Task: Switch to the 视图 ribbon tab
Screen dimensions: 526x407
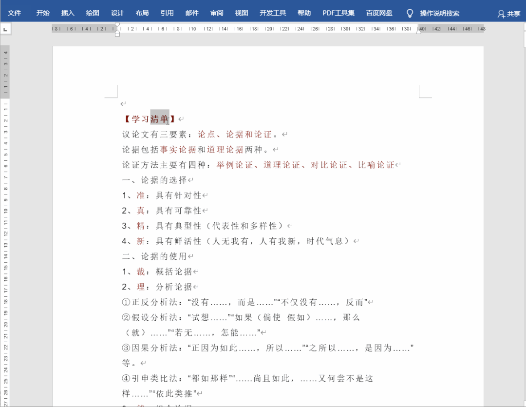Action: 242,13
